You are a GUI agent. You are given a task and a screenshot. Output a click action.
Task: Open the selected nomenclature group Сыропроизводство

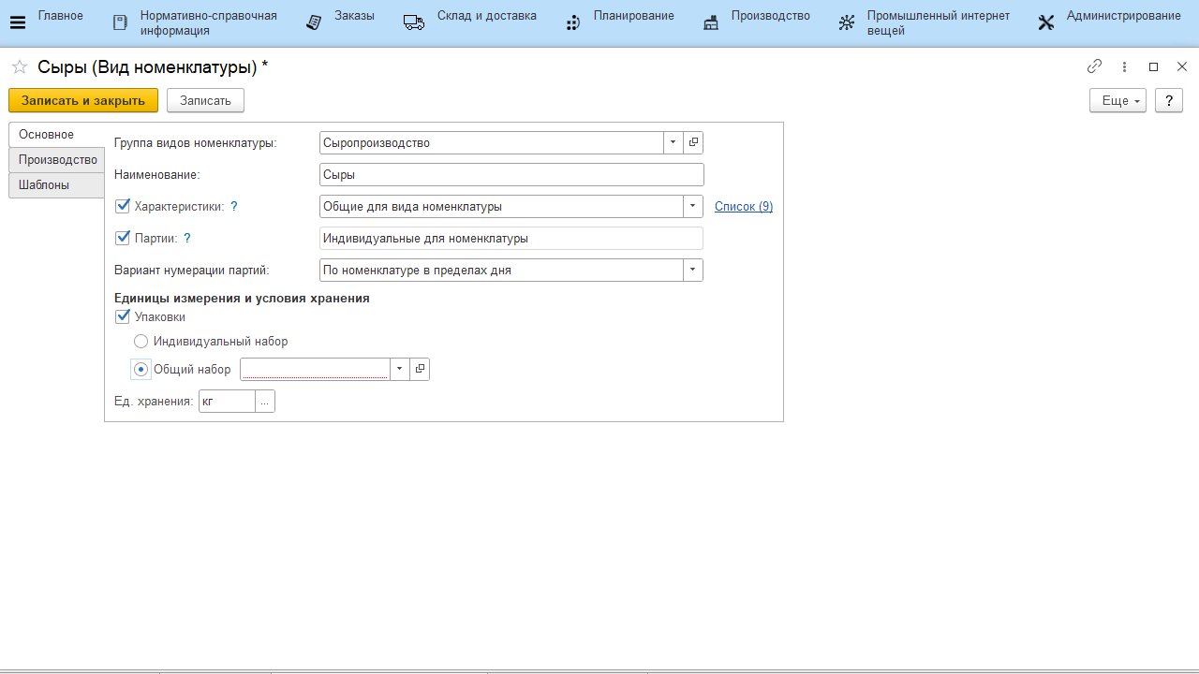point(693,143)
